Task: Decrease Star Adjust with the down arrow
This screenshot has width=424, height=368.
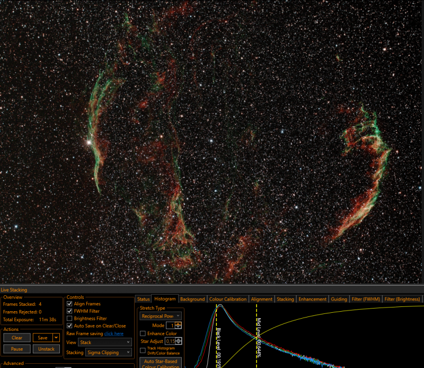Action: [179, 343]
